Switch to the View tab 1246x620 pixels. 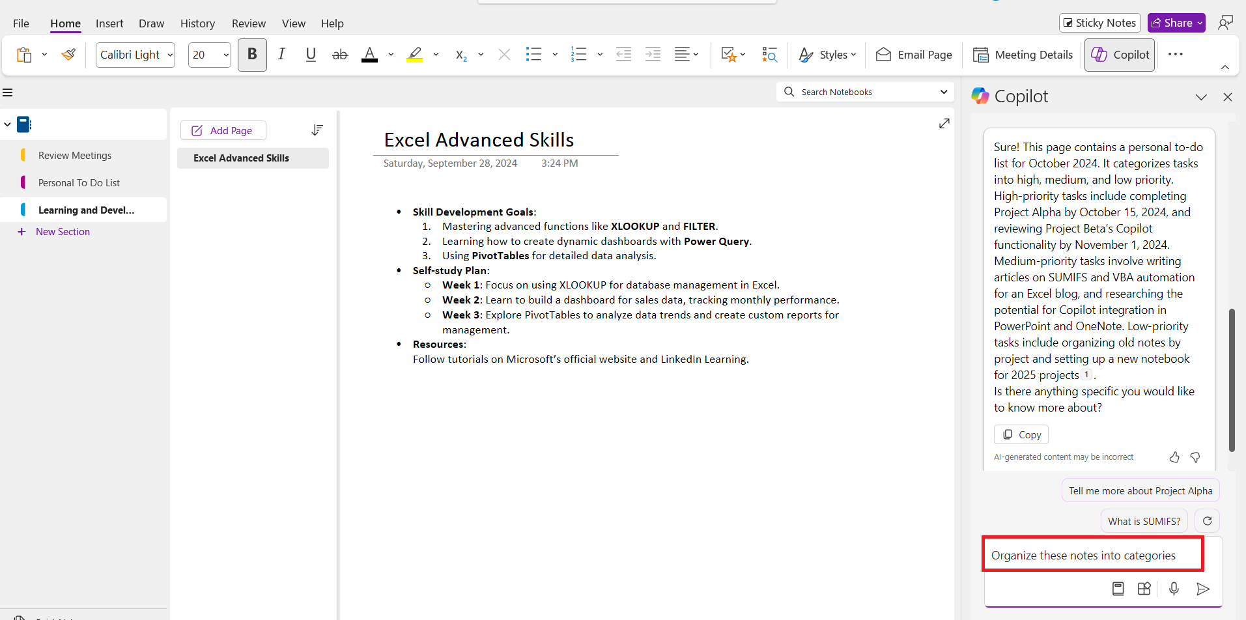294,23
